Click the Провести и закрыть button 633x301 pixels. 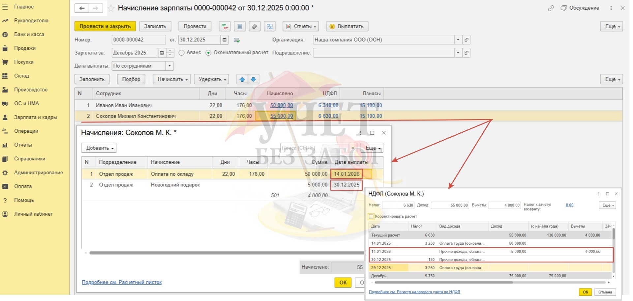pyautogui.click(x=105, y=26)
